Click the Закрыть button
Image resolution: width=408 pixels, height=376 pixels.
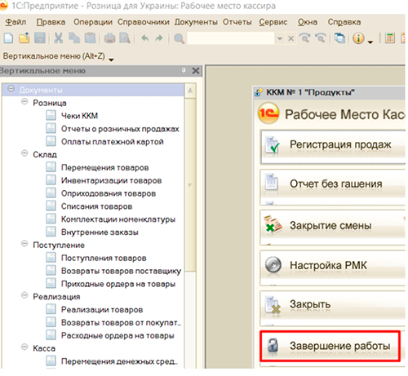pos(333,308)
